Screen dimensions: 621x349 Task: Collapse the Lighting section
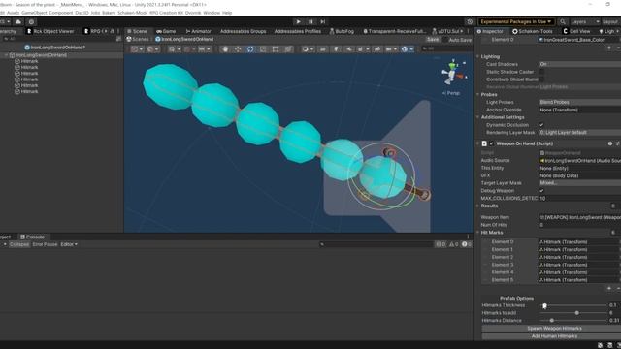pos(478,56)
